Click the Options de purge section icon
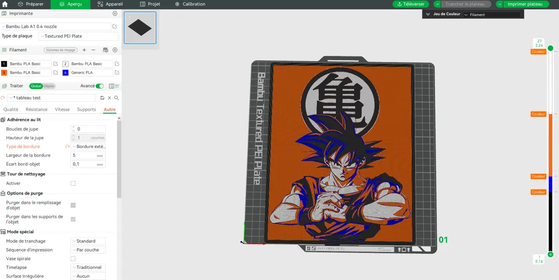 [x=3, y=193]
